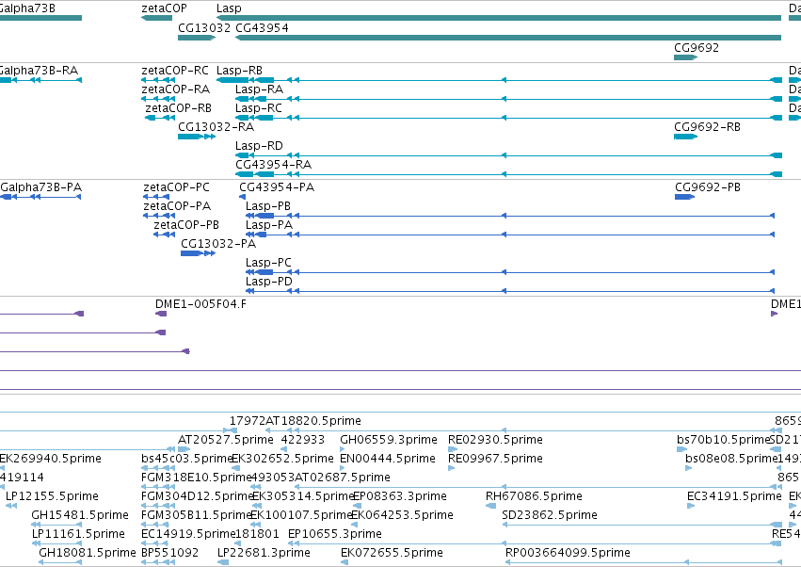Select the zetaCOP-PB protein label

click(x=186, y=225)
